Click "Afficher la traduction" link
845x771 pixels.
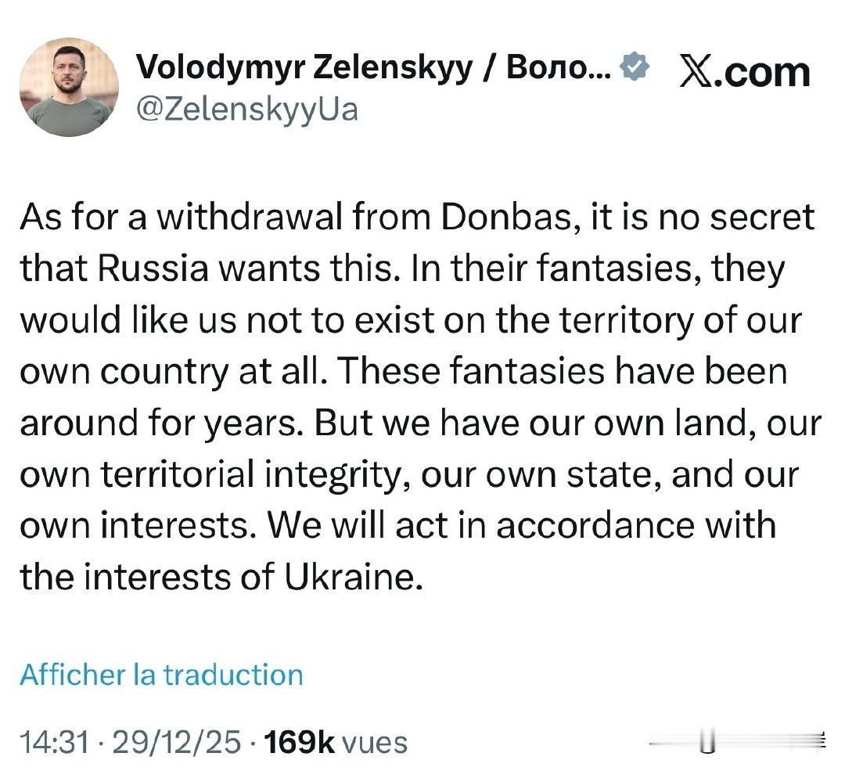(x=161, y=675)
